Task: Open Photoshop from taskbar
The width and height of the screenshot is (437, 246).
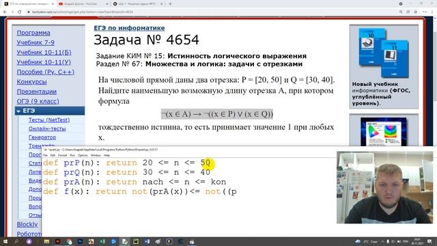Action: (x=80, y=241)
